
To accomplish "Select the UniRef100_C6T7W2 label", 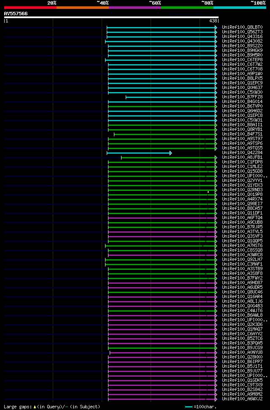I will point(242,64).
